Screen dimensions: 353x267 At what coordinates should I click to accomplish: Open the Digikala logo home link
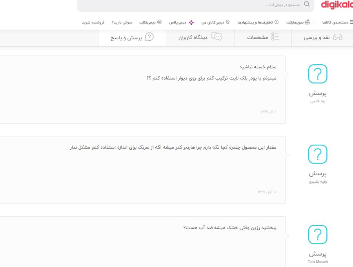pyautogui.click(x=337, y=4)
